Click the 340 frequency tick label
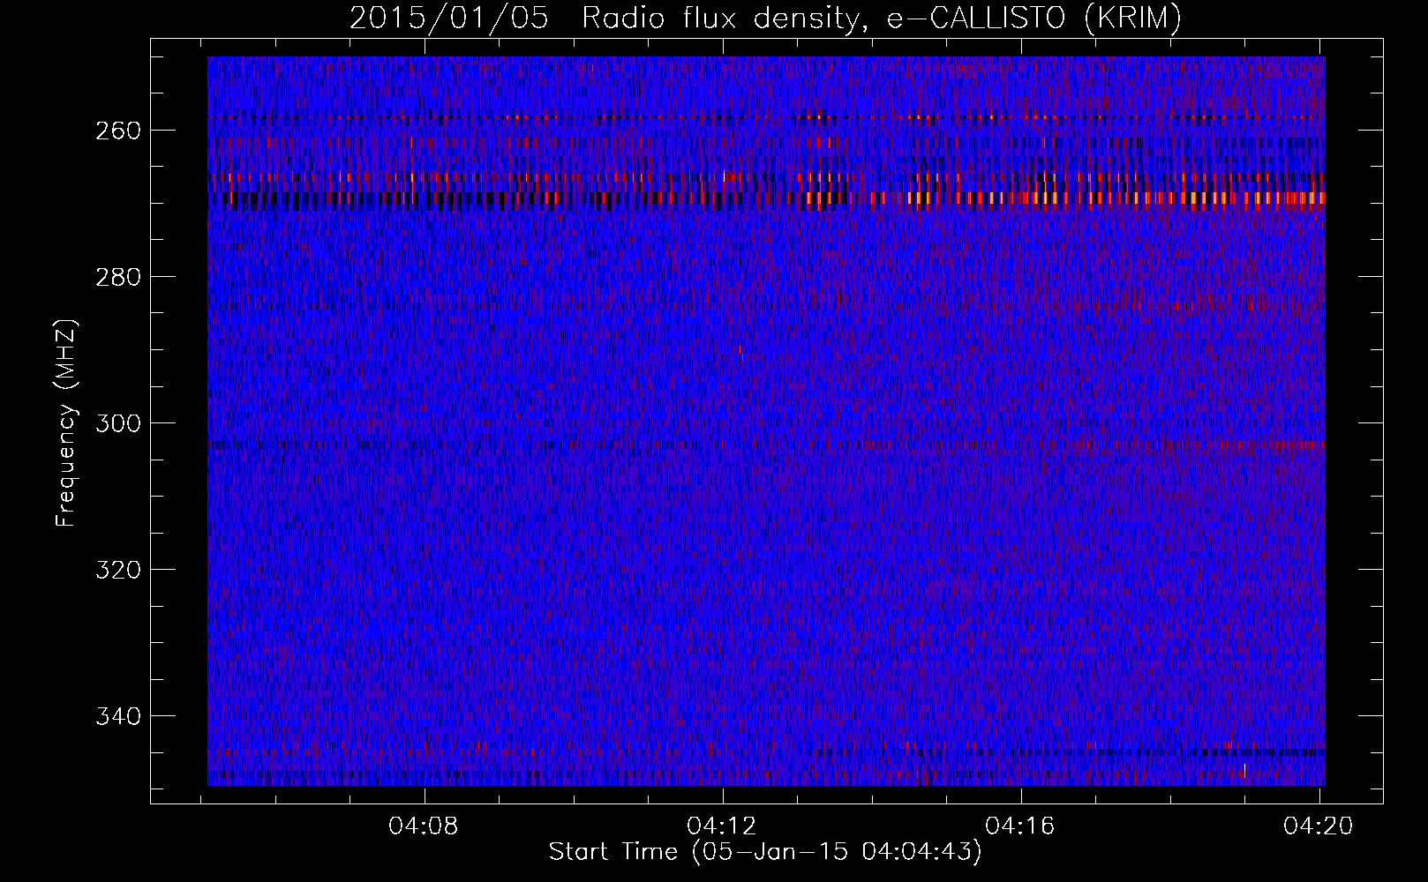 point(118,716)
